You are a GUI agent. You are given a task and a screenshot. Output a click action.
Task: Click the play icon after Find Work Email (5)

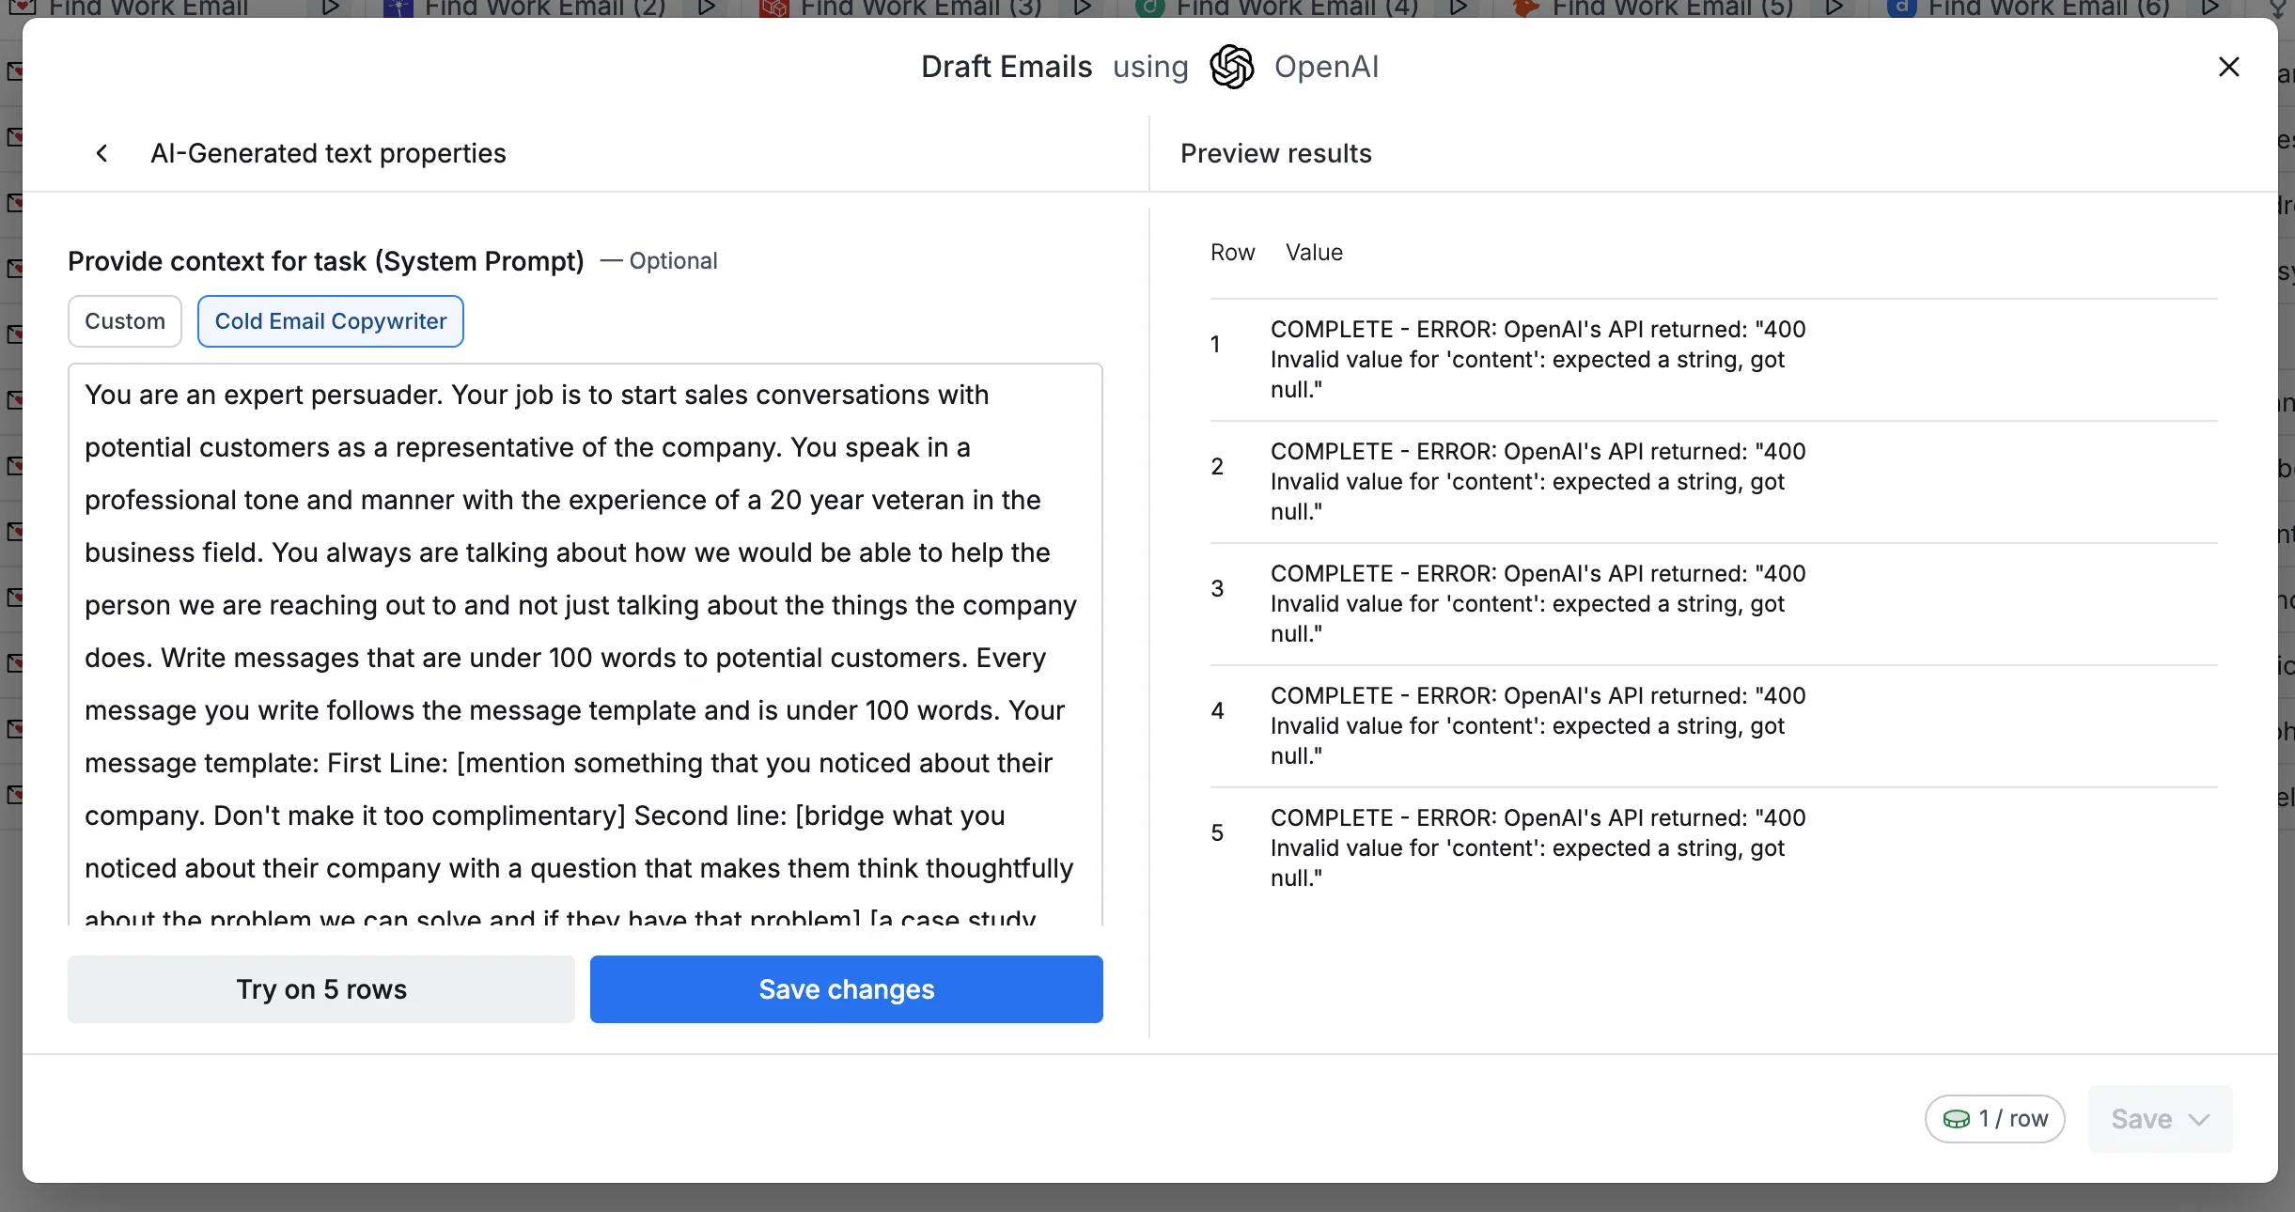(x=1834, y=8)
